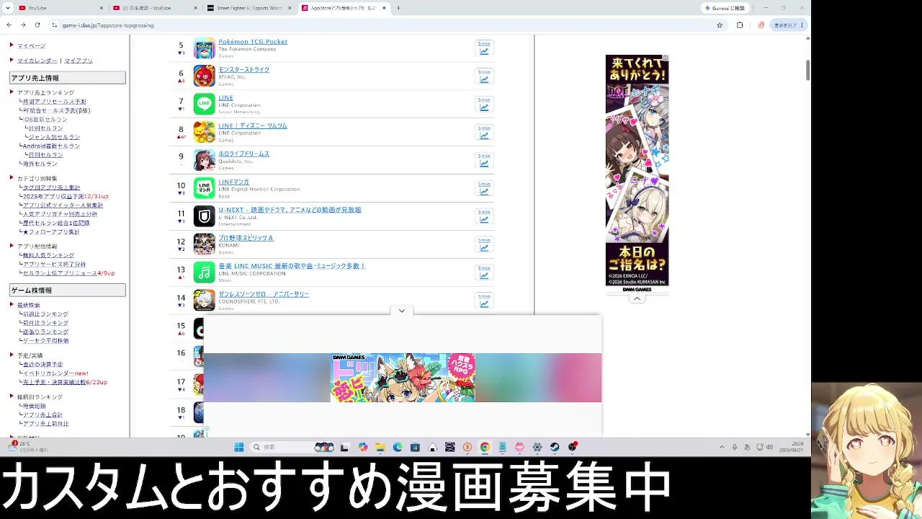
Task: Open the タグ別アプリ売上集計 link
Action: (51, 187)
